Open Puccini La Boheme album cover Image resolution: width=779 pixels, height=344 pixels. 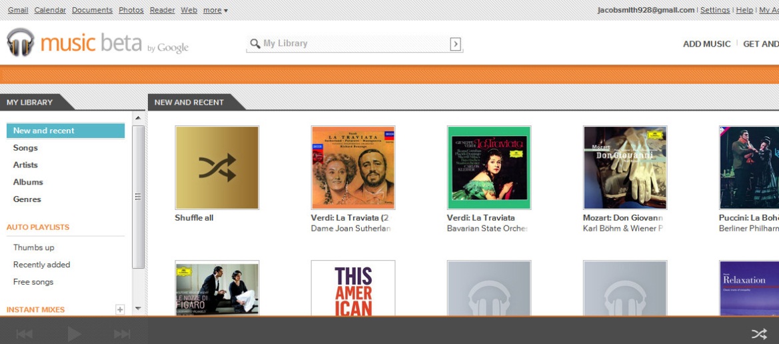[749, 167]
